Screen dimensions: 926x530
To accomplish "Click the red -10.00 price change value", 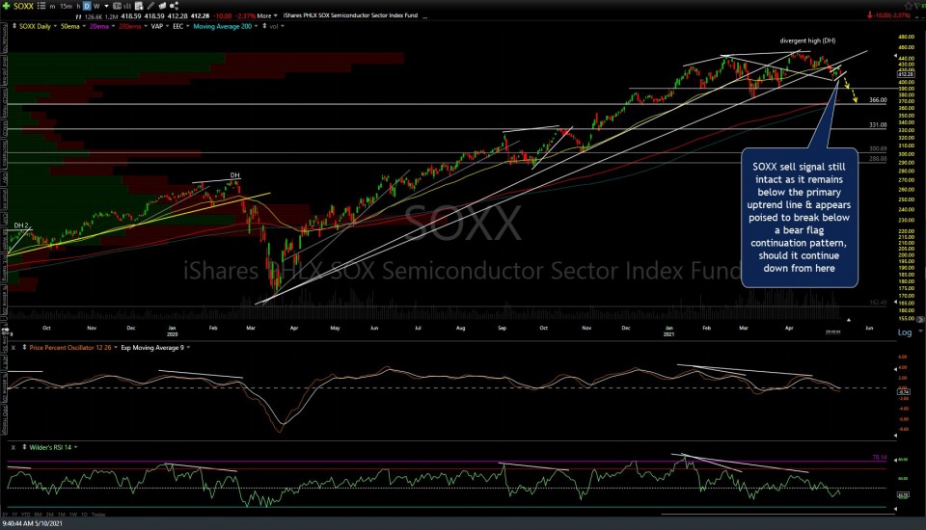I will 223,16.
